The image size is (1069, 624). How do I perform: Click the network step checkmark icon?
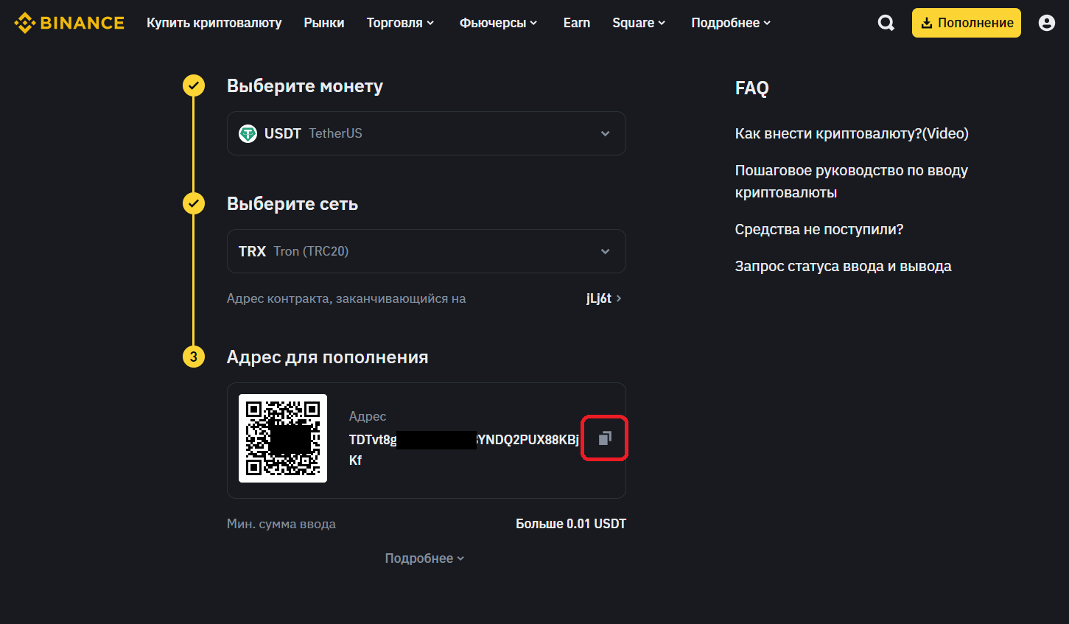(194, 203)
